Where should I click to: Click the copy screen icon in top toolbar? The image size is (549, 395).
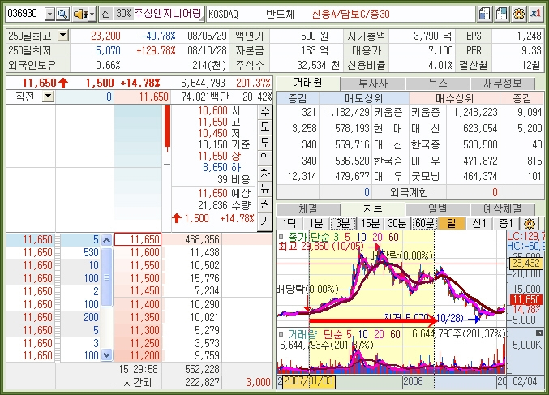(485, 14)
